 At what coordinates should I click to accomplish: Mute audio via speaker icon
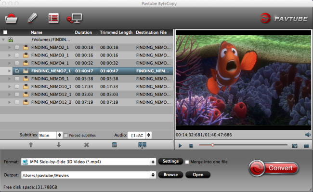(308, 135)
